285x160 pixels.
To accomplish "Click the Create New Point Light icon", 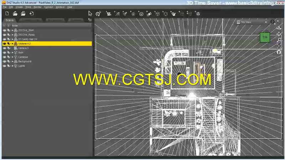I will (x=133, y=14).
